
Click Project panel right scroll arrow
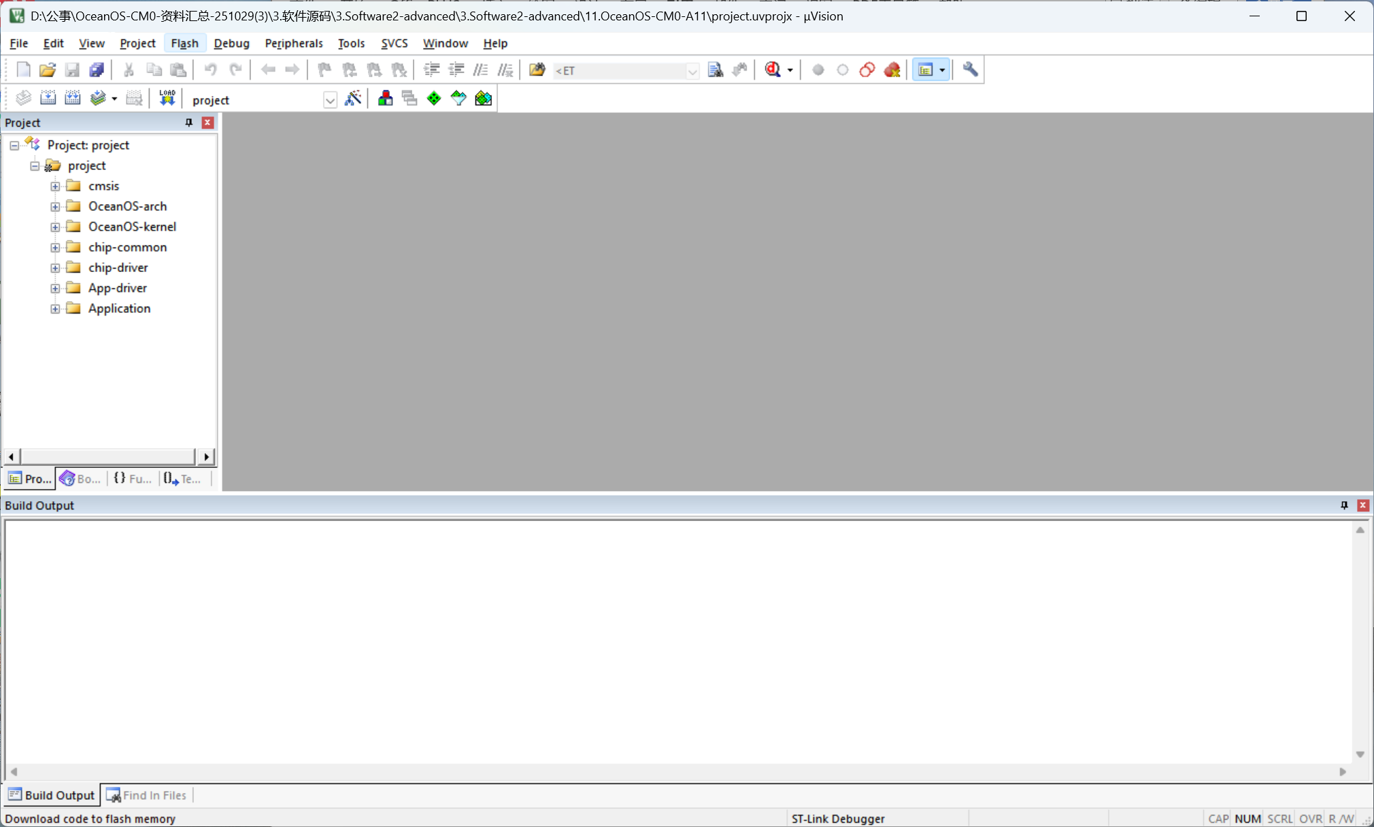(x=206, y=456)
